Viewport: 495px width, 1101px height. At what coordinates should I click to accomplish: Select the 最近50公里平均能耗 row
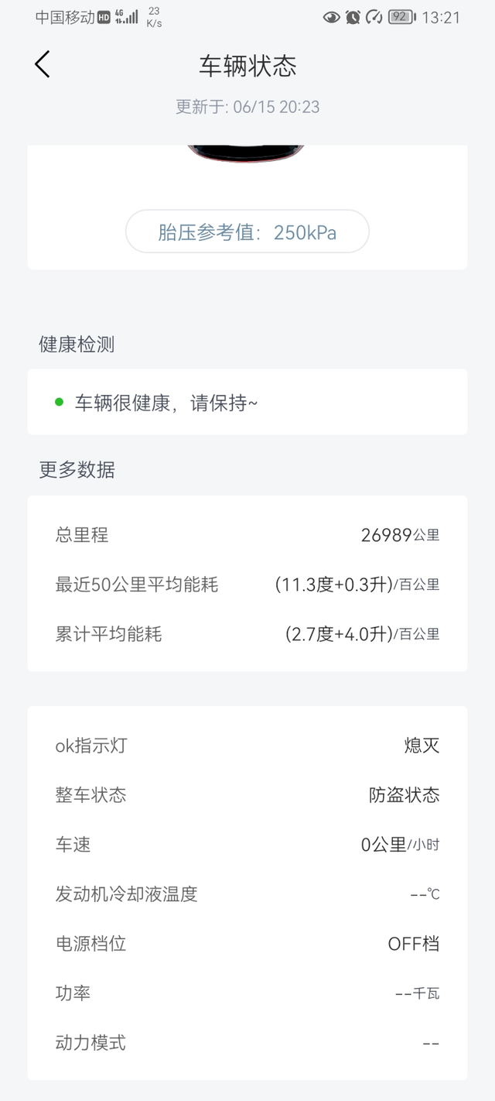coord(247,585)
